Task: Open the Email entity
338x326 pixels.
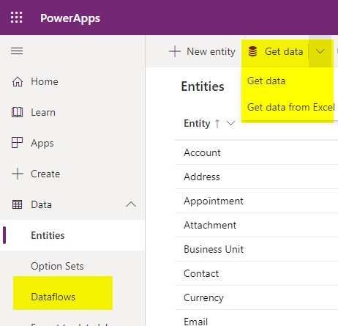Action: (x=196, y=322)
